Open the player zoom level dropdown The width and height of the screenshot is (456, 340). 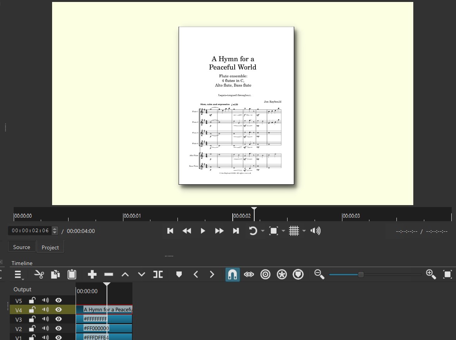[283, 231]
